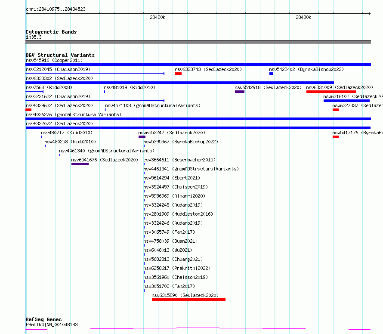Click the 28430k ruler label

coord(303,17)
